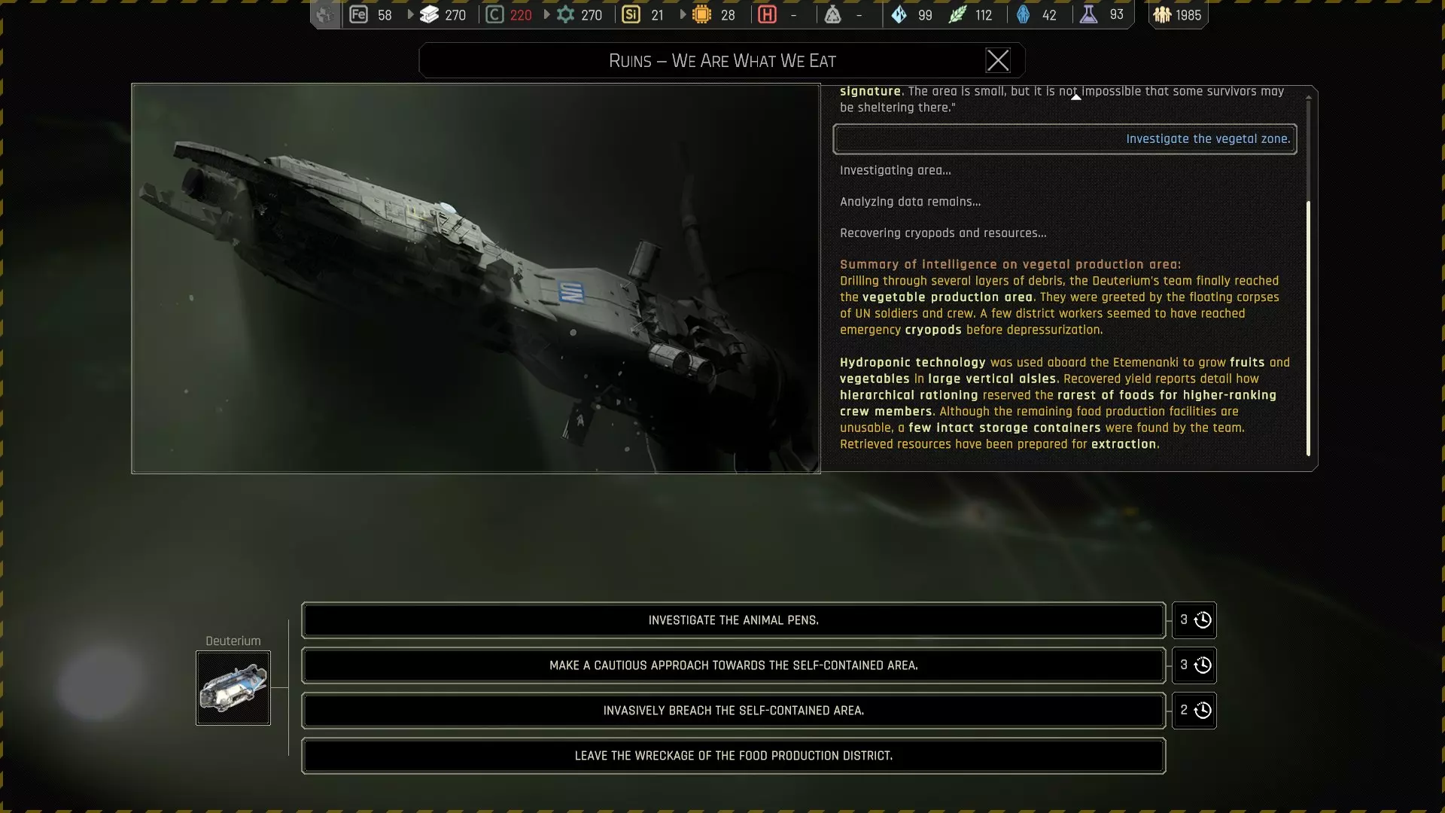Click the green leaf food icon

[957, 14]
